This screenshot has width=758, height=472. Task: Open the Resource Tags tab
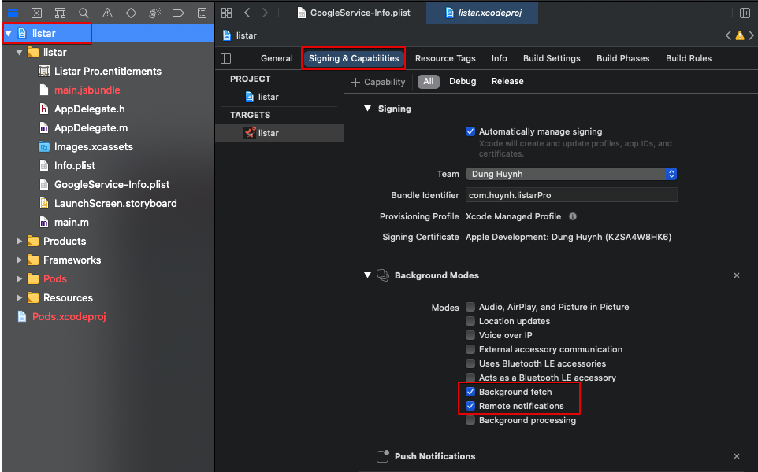[445, 58]
